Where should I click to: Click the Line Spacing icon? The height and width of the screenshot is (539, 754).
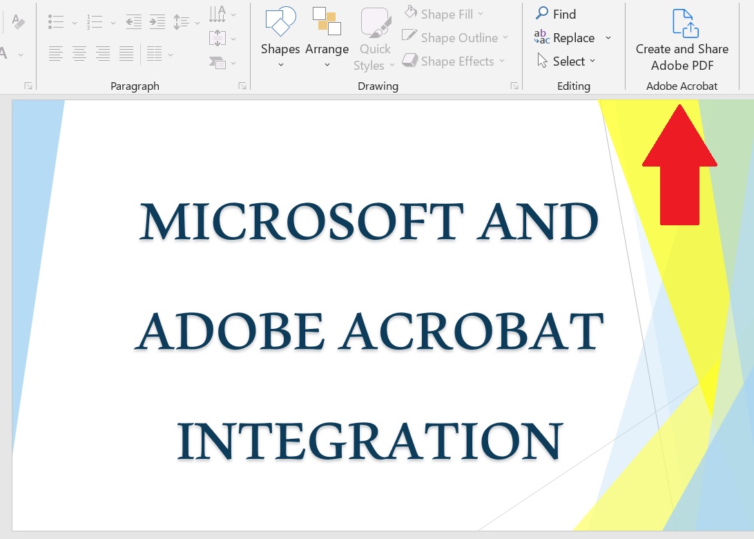coord(182,21)
